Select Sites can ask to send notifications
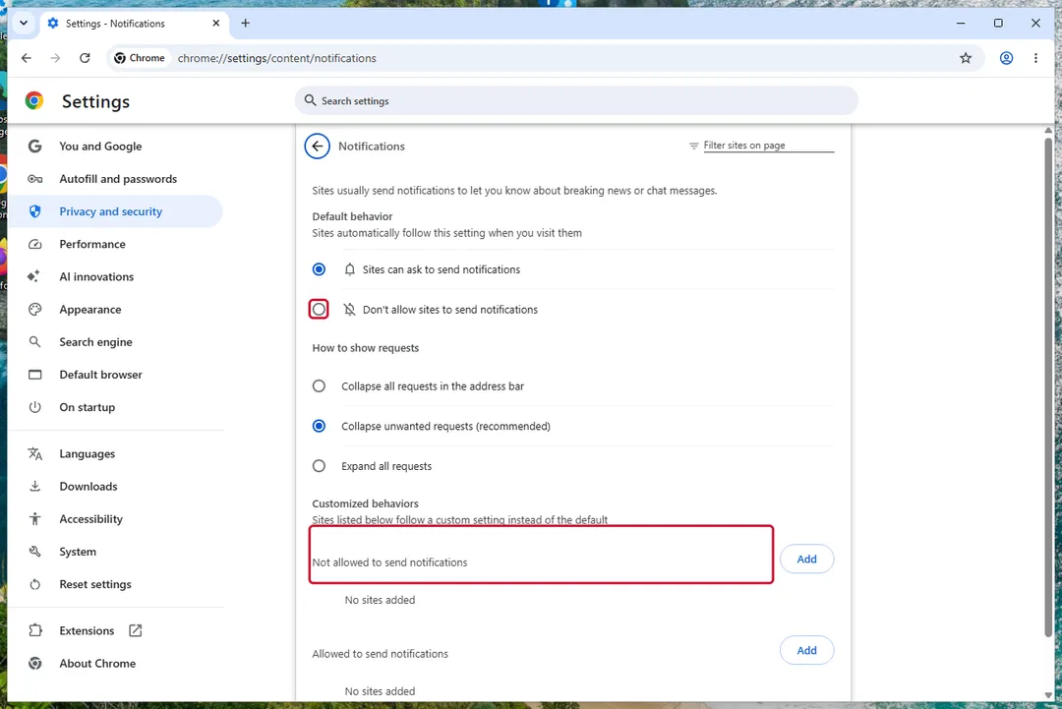Screen dimensions: 1062x709 (x=319, y=269)
